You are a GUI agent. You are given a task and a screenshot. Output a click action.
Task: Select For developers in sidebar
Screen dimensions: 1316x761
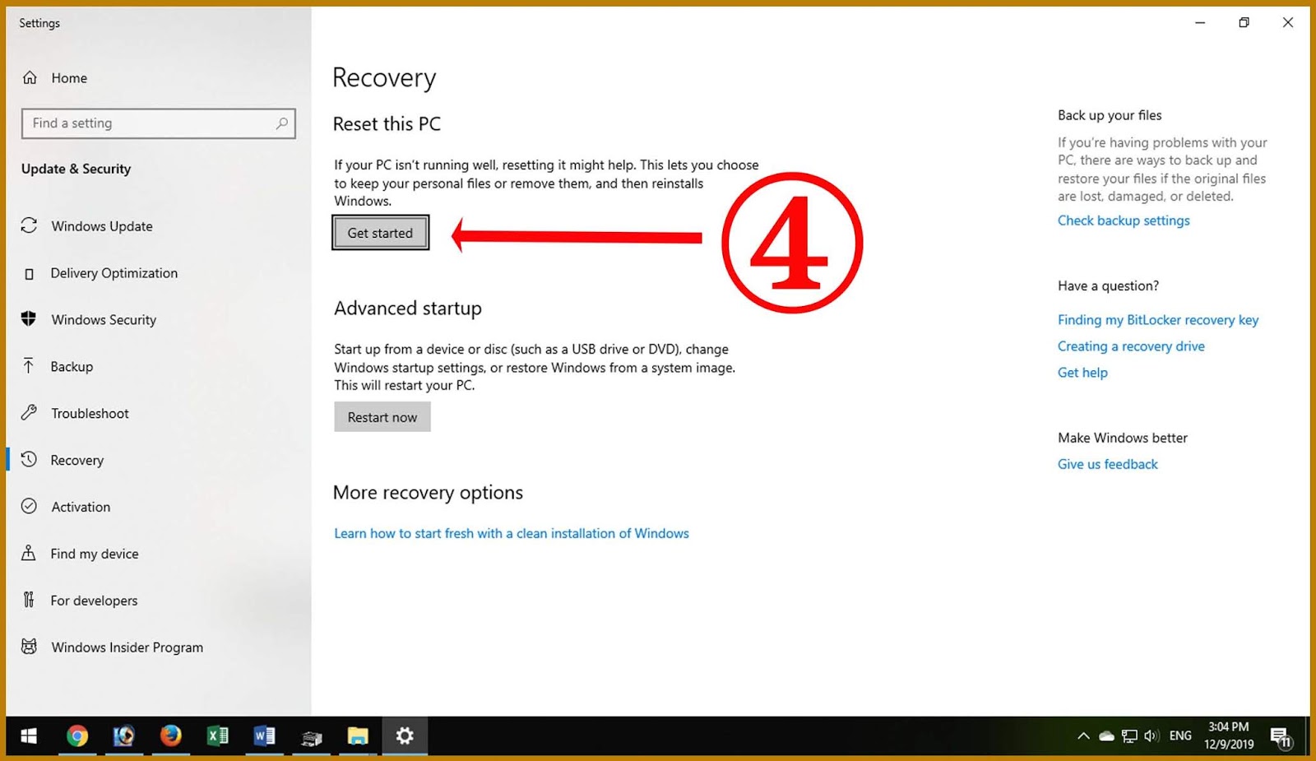coord(94,601)
